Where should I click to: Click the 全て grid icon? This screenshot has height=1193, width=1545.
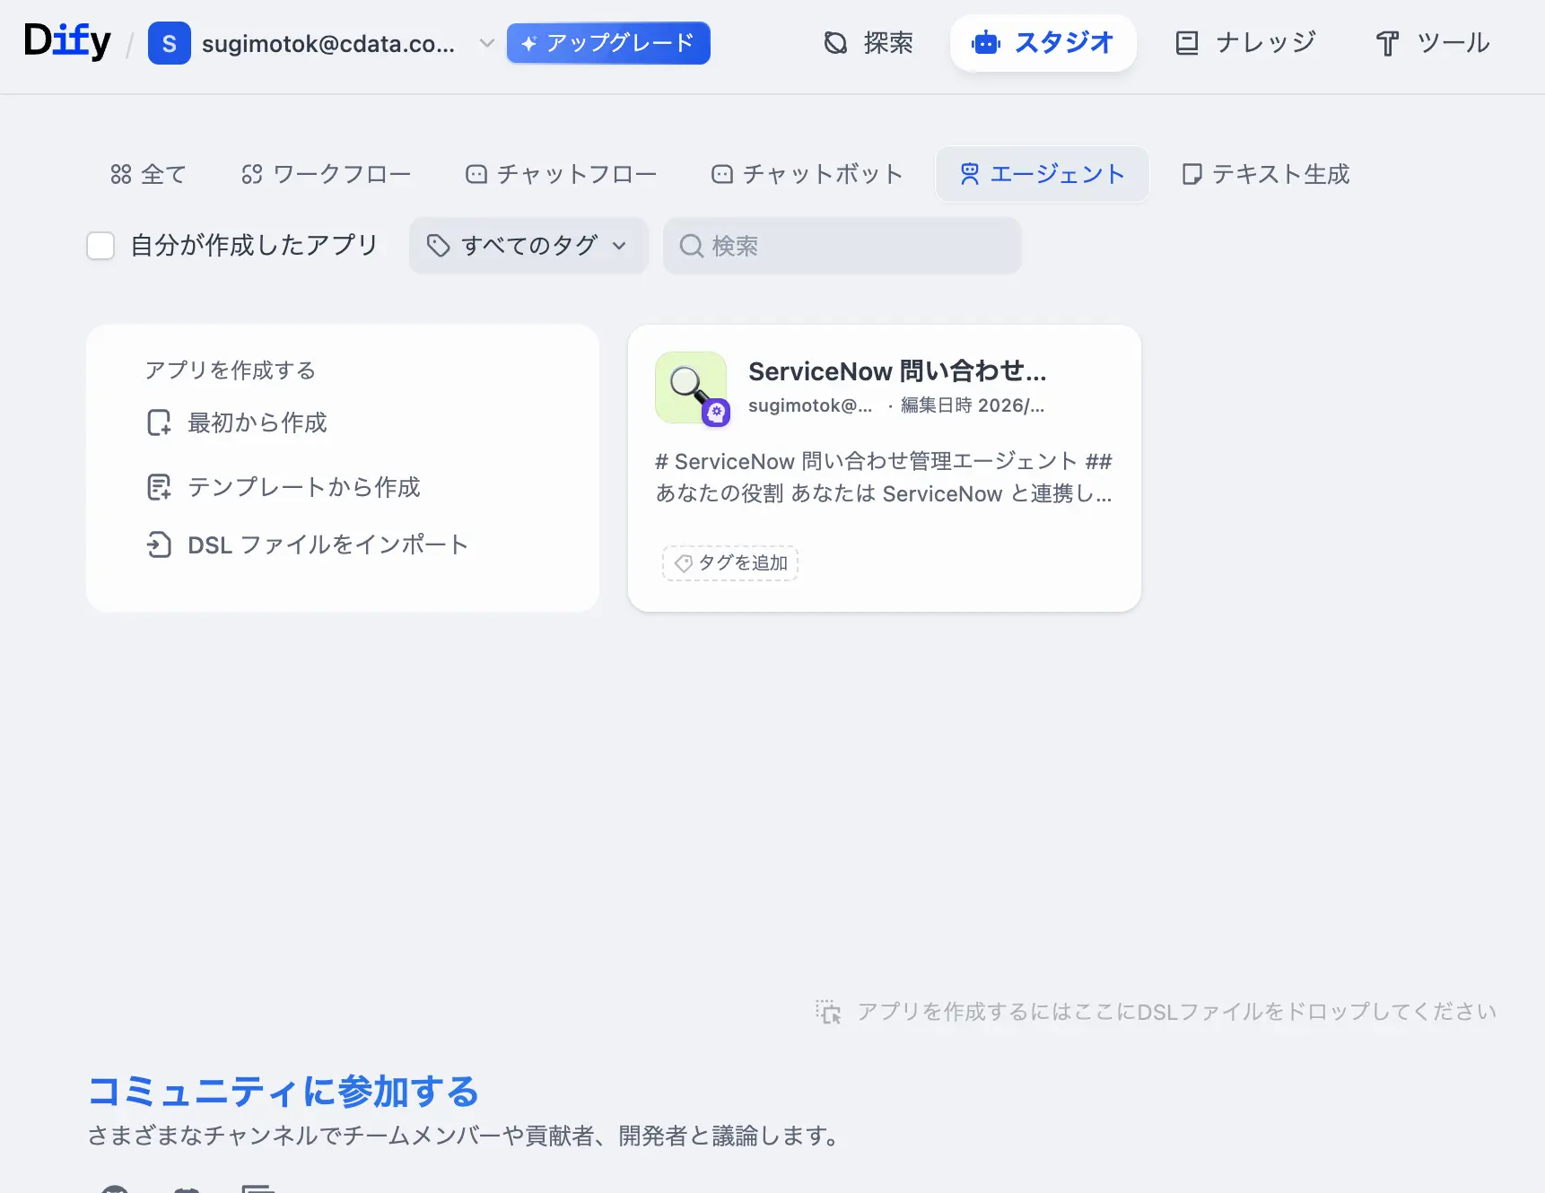(121, 174)
